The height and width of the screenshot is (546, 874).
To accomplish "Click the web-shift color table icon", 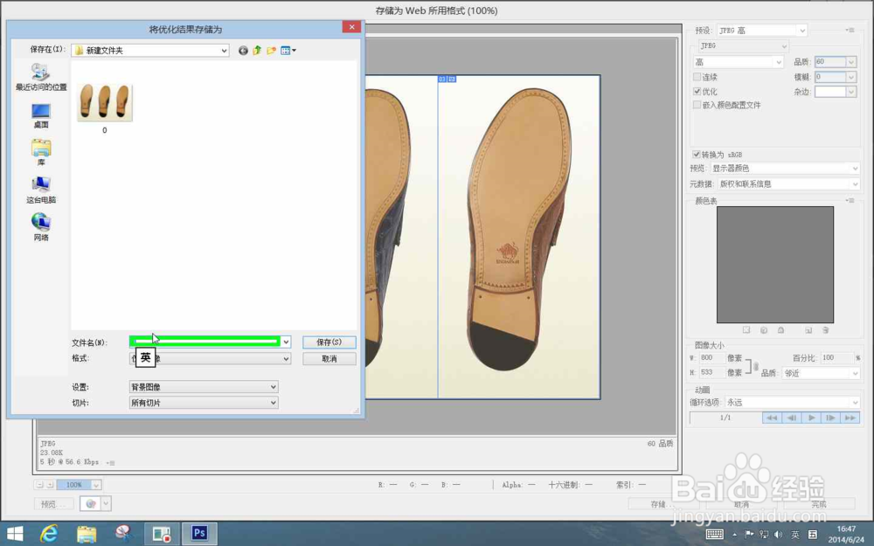I will [764, 330].
